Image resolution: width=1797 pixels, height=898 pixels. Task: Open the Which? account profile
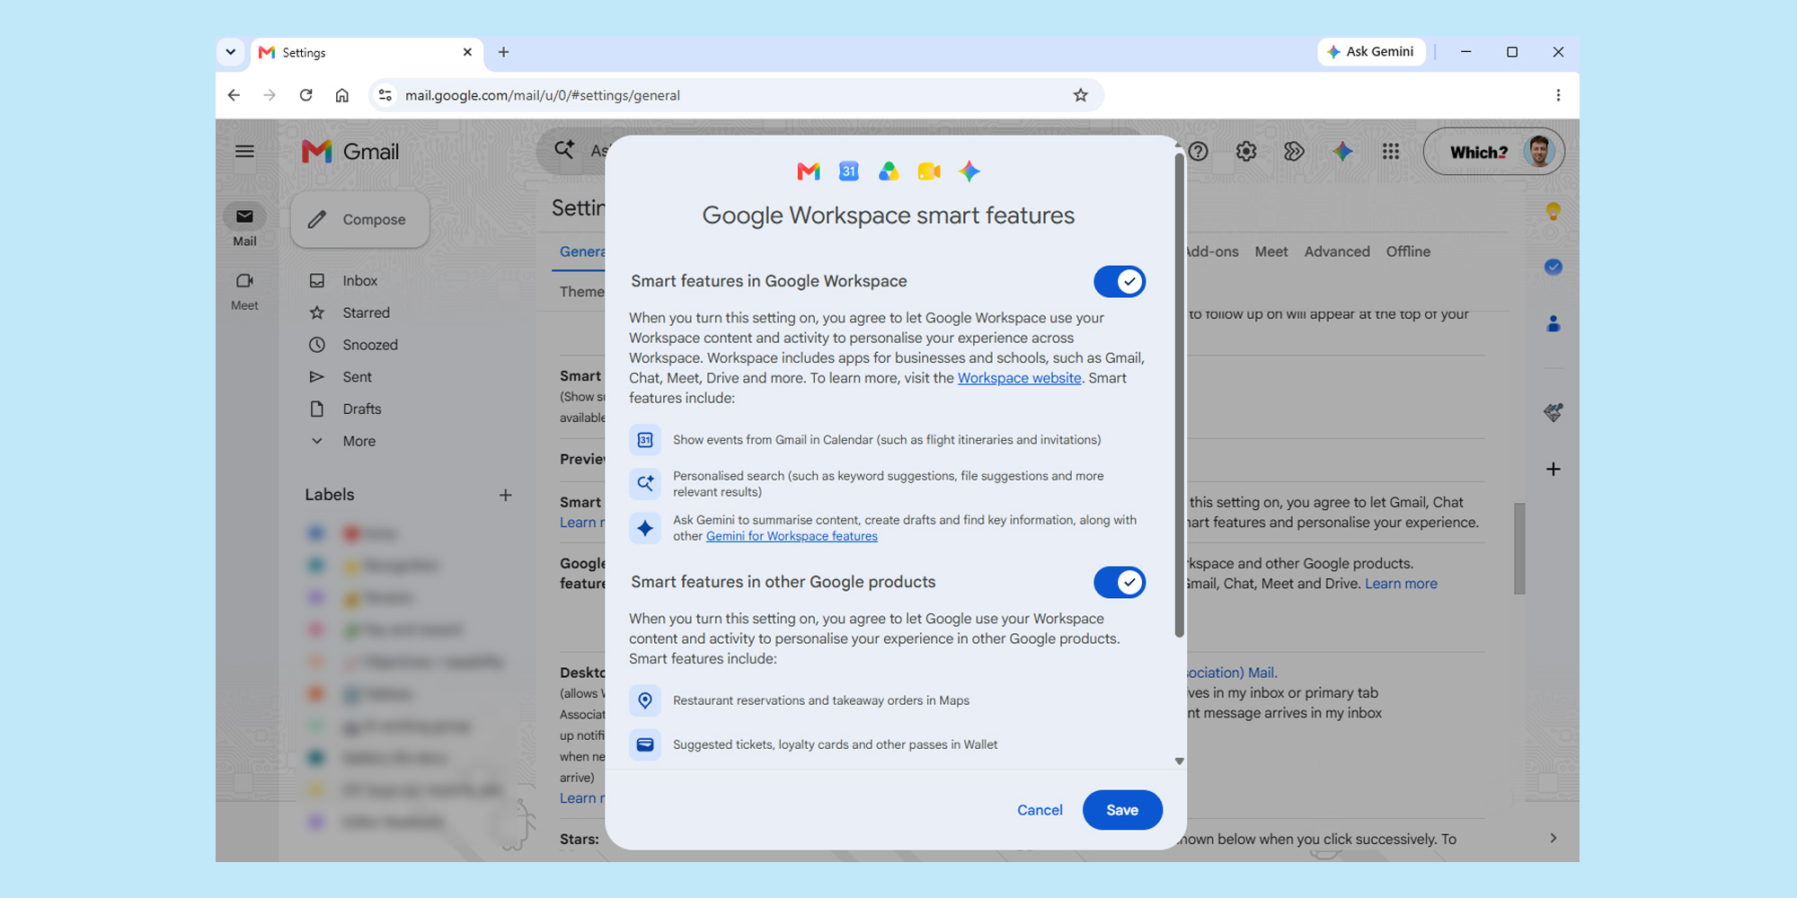1494,152
